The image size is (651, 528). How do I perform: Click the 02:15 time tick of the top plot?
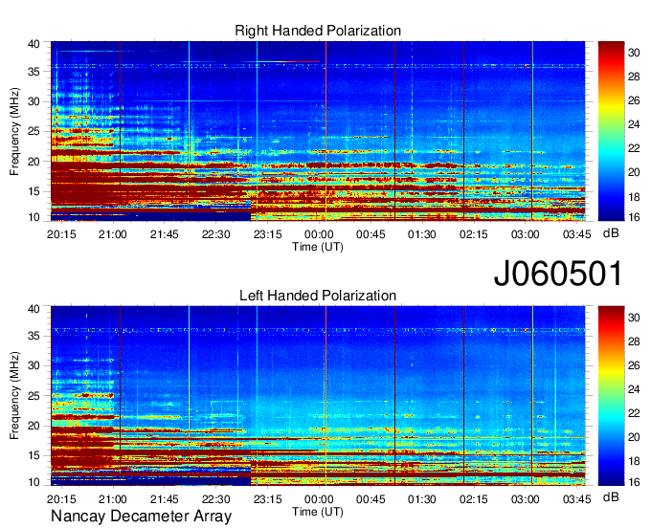click(x=474, y=234)
